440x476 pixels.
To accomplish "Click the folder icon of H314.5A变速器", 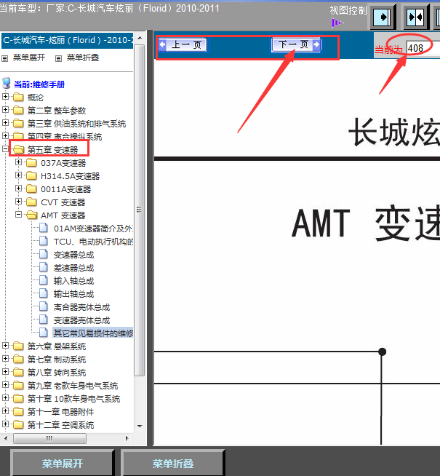I will click(x=31, y=175).
